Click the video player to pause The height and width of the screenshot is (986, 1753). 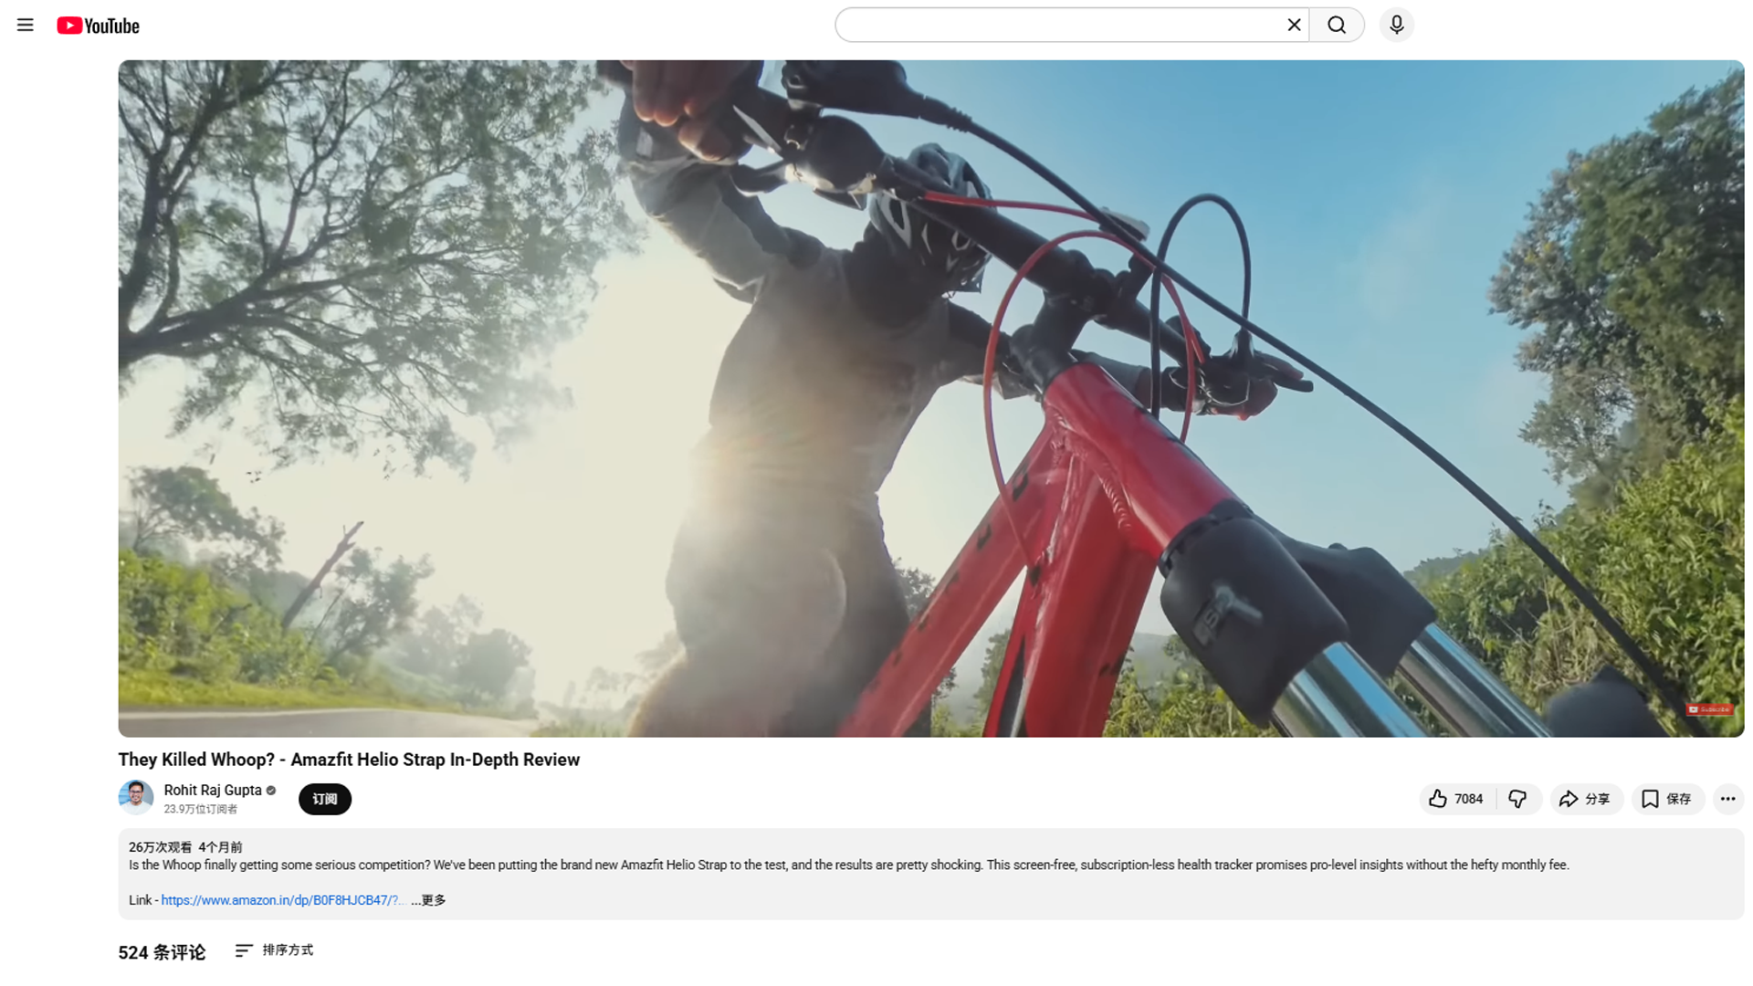[x=929, y=398]
